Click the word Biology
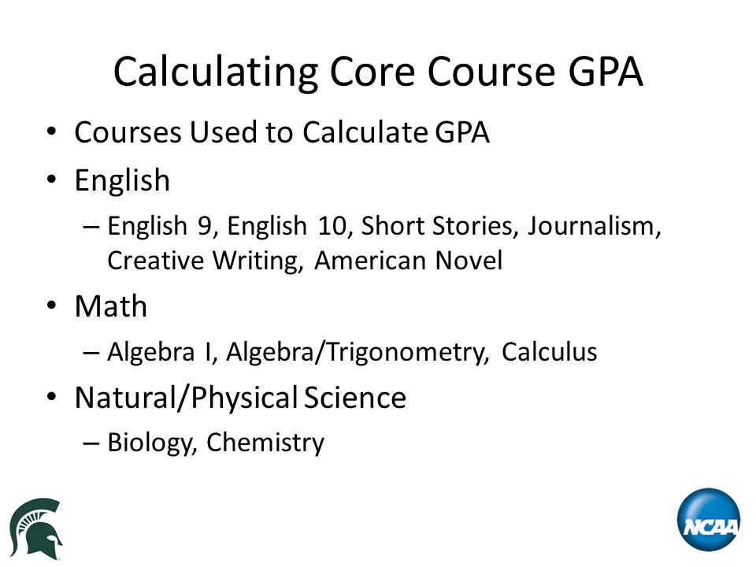 pos(152,443)
